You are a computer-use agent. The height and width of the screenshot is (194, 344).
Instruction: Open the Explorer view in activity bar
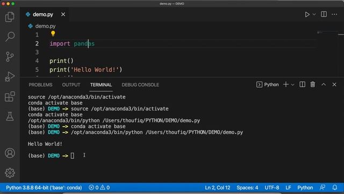tap(10, 17)
